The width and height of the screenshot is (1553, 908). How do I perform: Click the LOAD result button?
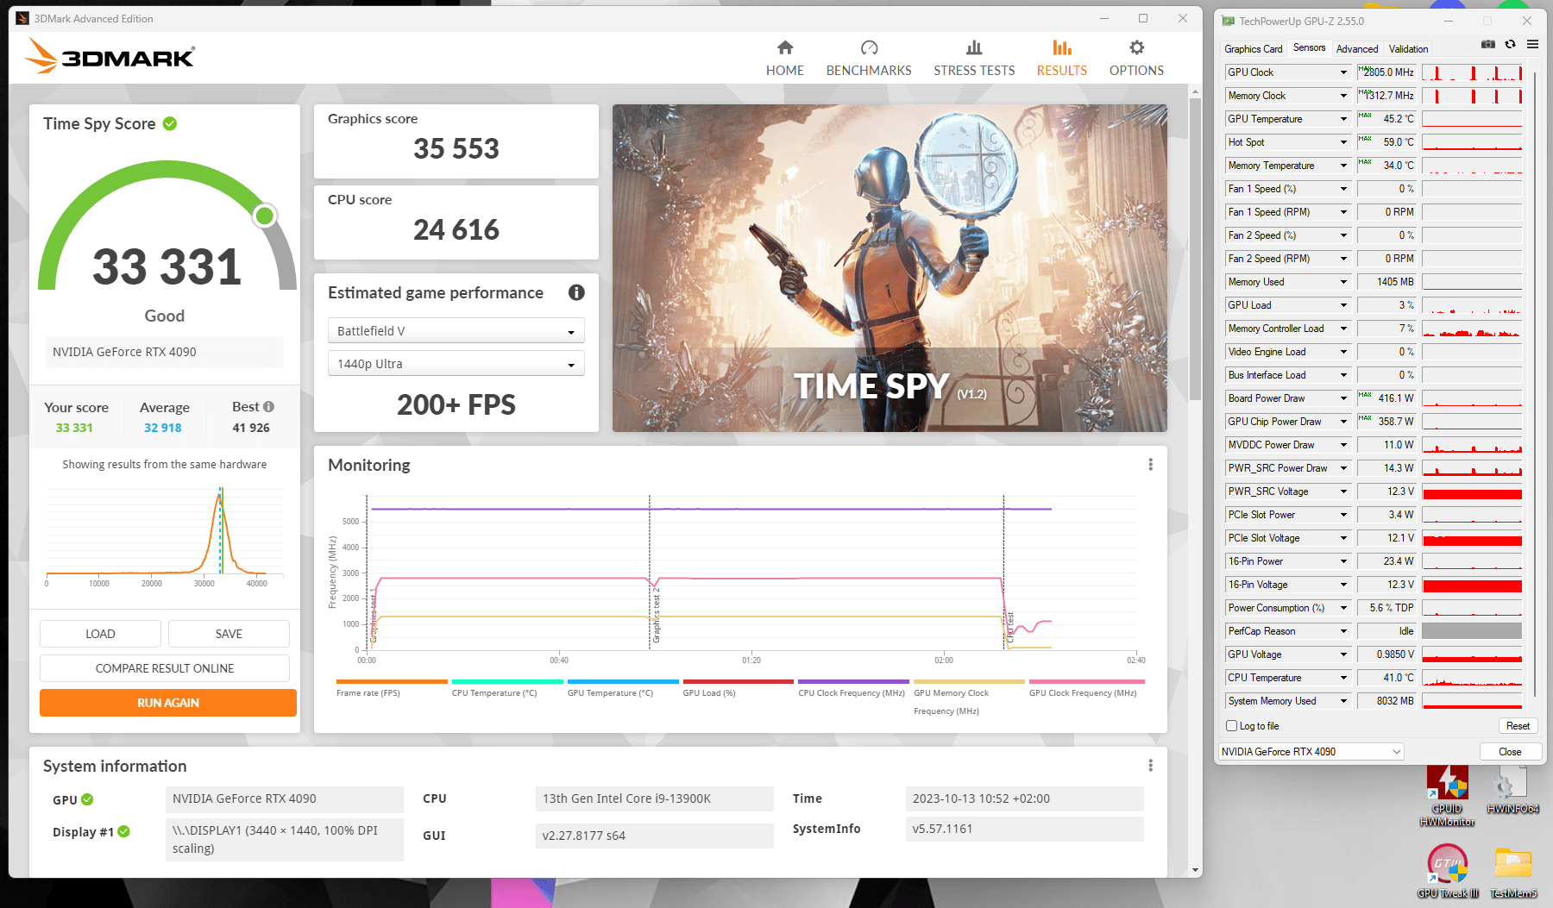point(100,634)
